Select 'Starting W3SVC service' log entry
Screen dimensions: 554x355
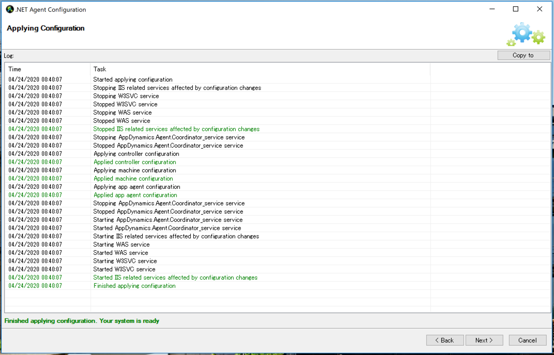pos(125,261)
